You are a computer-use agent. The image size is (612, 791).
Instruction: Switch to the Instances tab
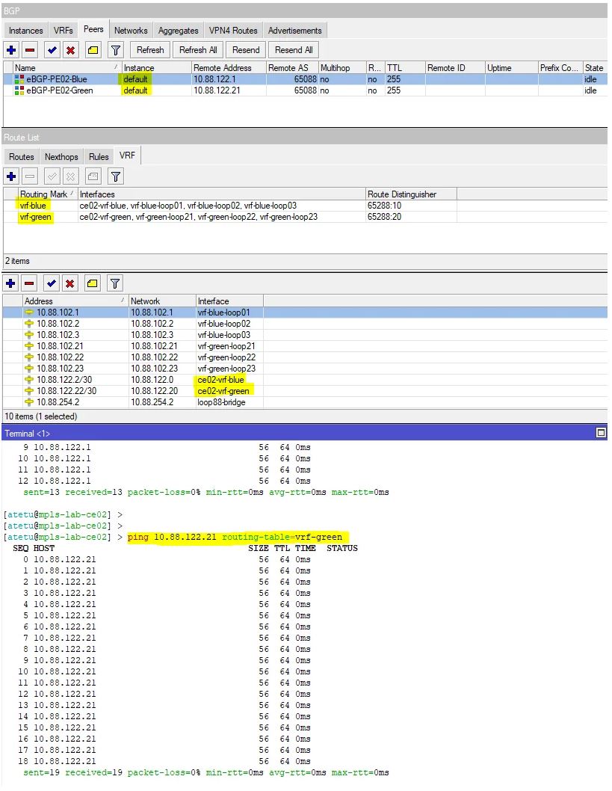(x=25, y=30)
